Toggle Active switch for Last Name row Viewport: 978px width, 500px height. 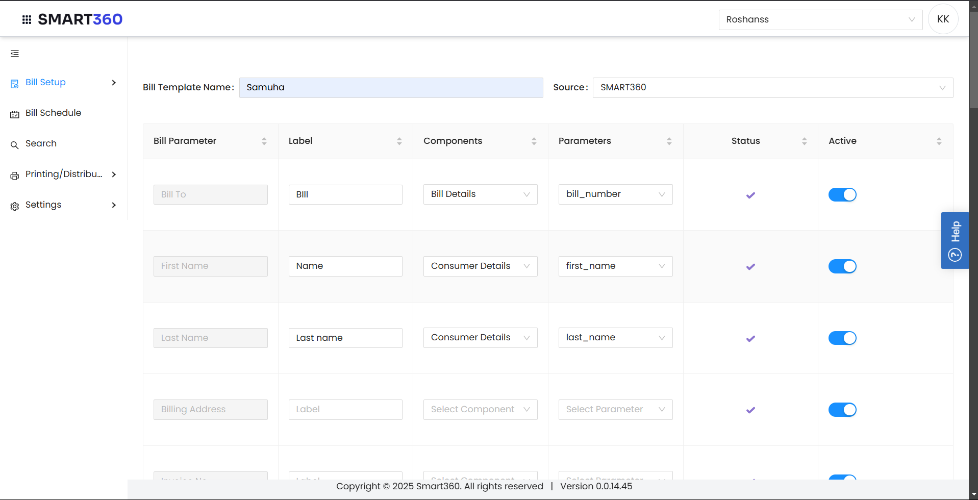[842, 338]
